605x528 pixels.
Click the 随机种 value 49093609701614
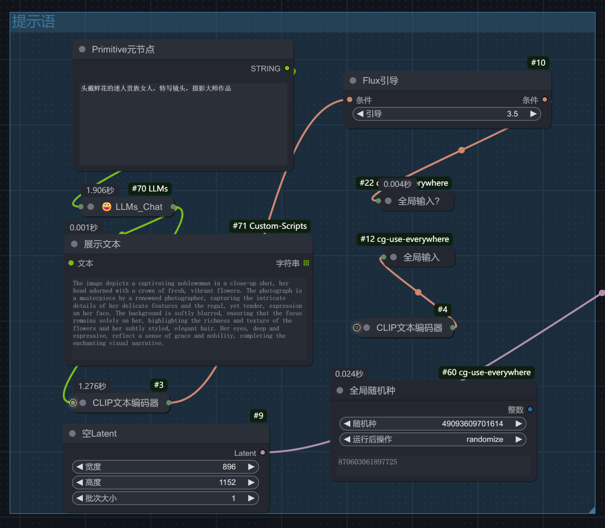[x=472, y=423]
